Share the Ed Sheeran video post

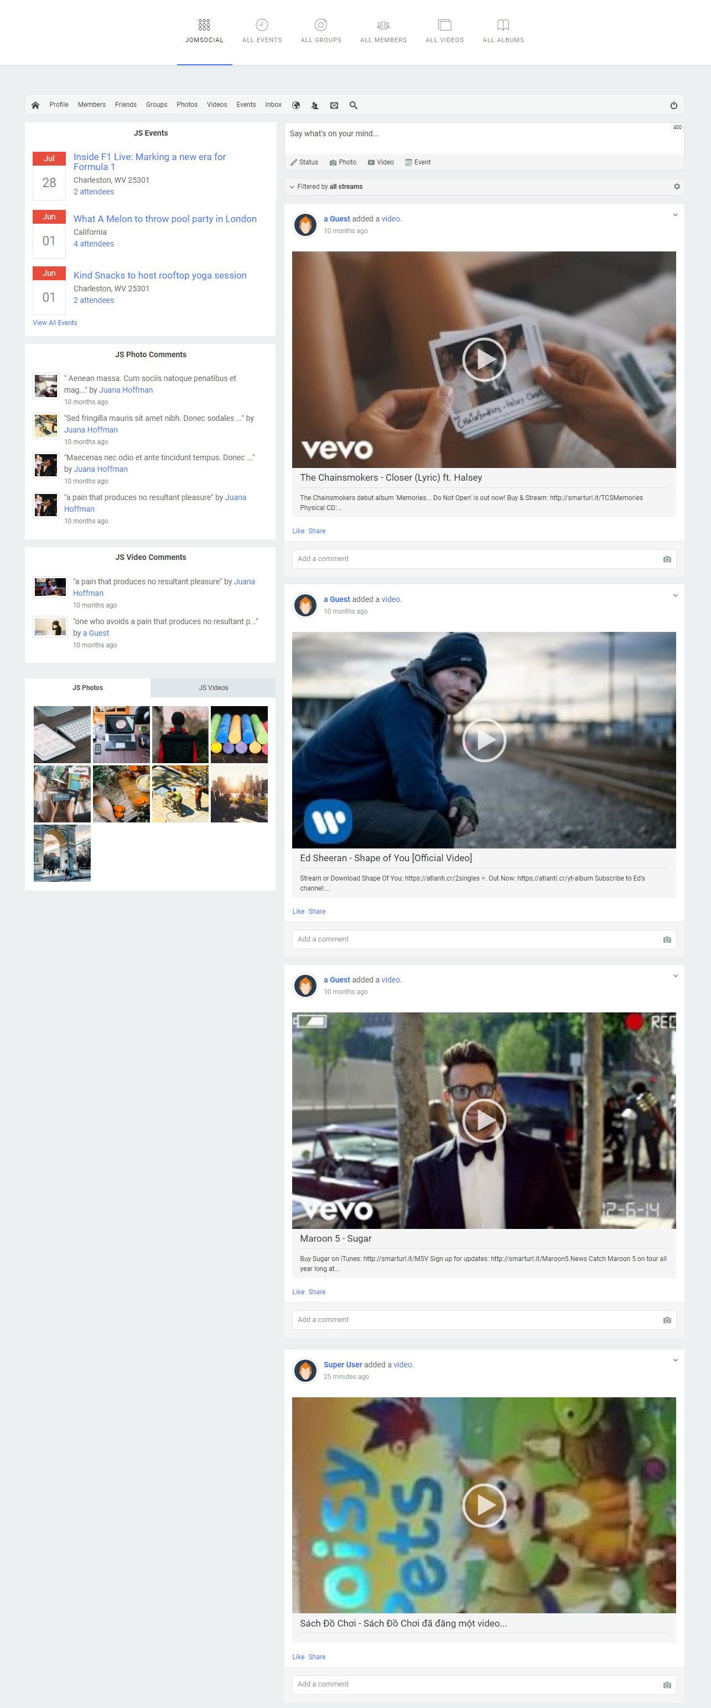pos(316,912)
